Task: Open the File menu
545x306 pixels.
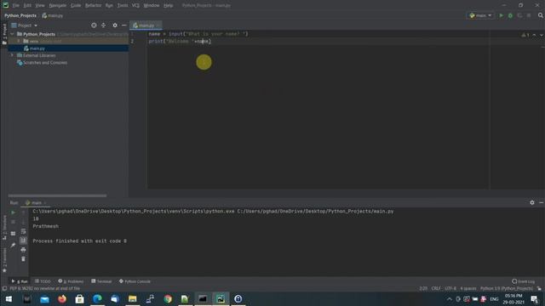Action: (15, 6)
